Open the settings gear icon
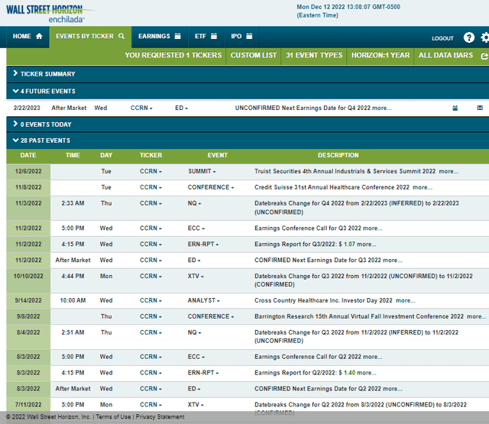Screen dimensions: 489x424 [485, 37]
